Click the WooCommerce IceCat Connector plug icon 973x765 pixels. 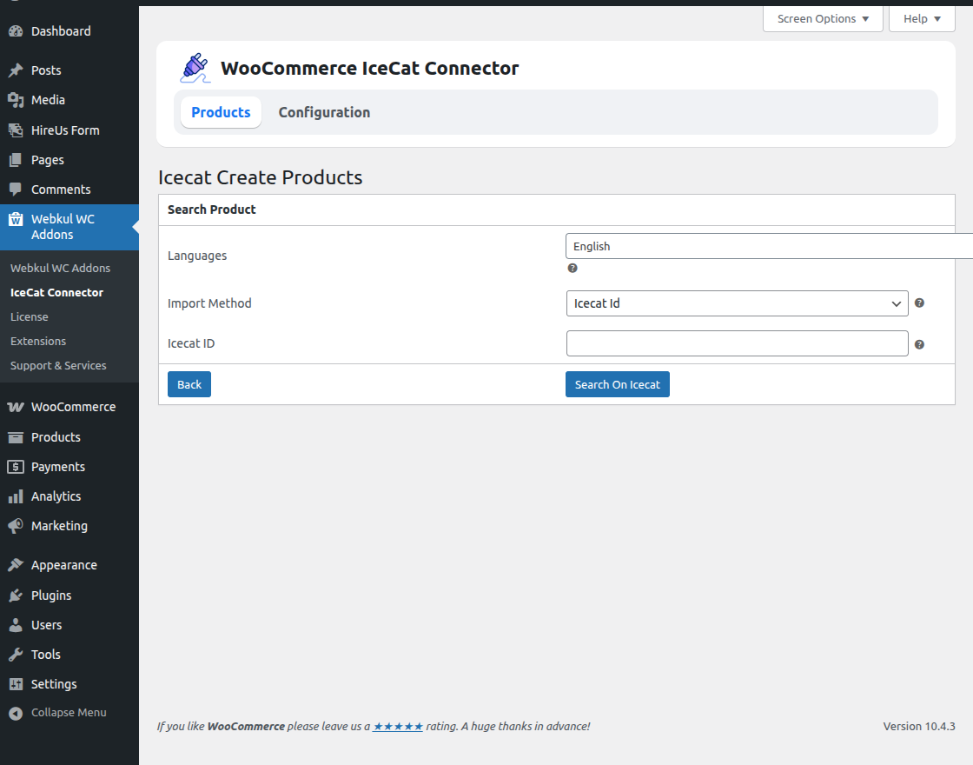pos(195,67)
